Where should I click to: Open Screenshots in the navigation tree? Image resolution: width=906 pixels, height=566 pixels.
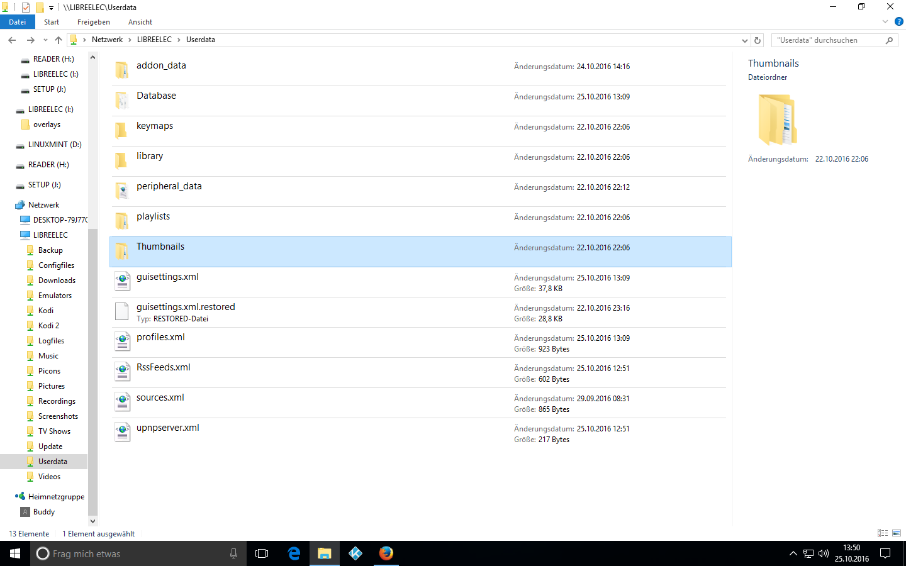(58, 416)
